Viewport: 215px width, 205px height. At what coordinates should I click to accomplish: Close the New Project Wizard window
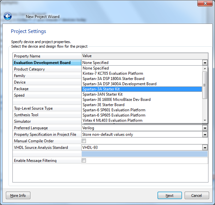(205, 3)
